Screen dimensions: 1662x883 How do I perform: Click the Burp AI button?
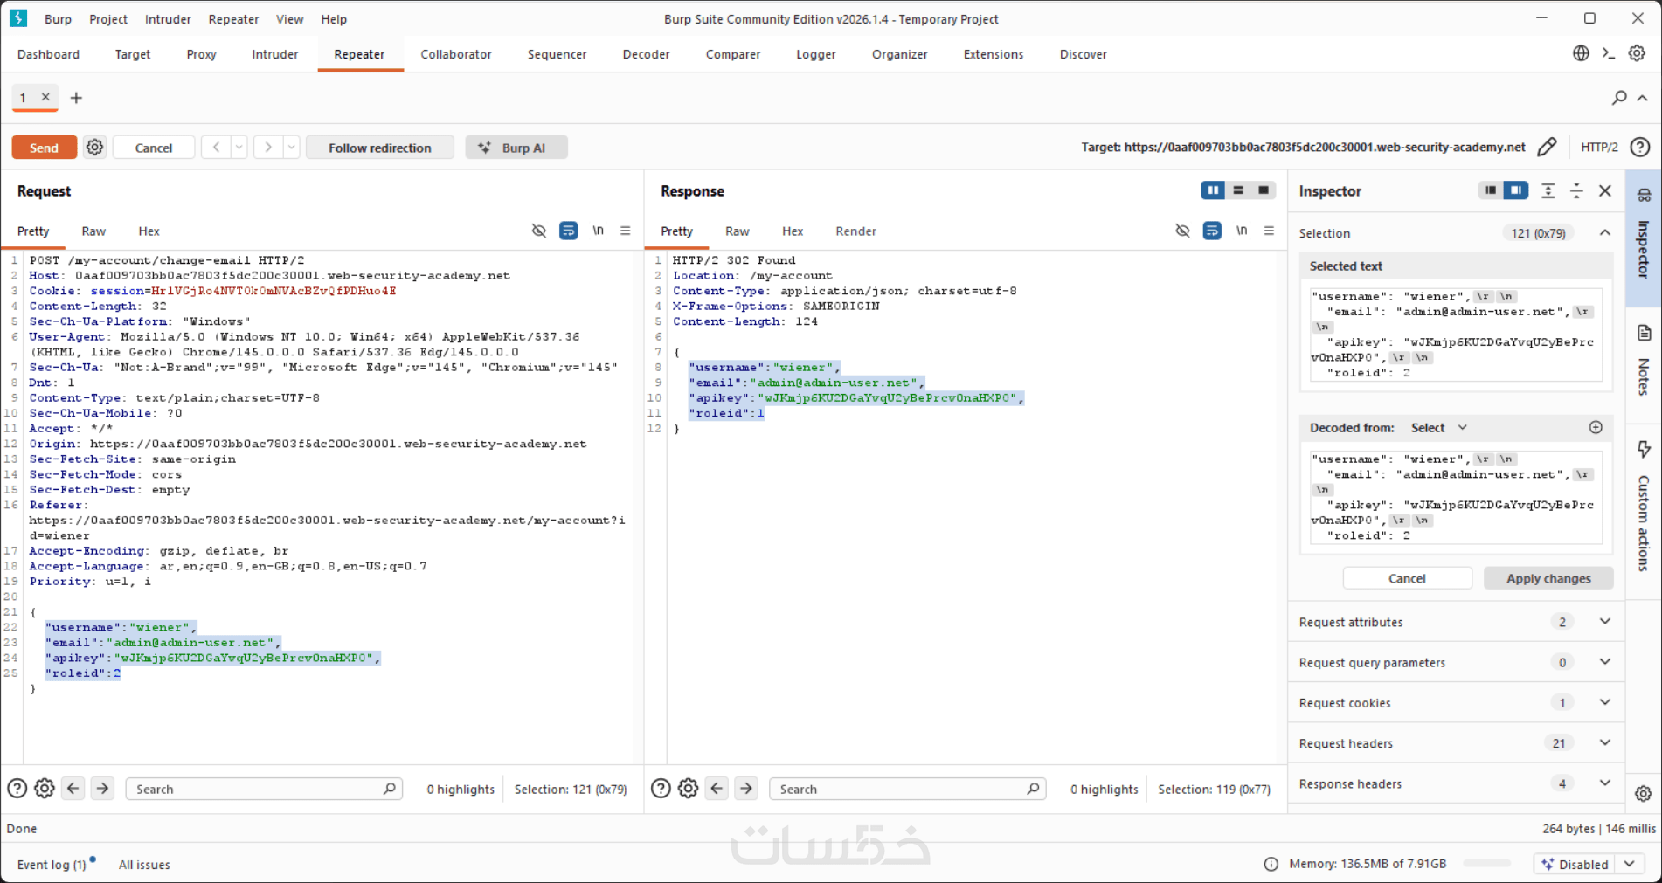click(516, 148)
